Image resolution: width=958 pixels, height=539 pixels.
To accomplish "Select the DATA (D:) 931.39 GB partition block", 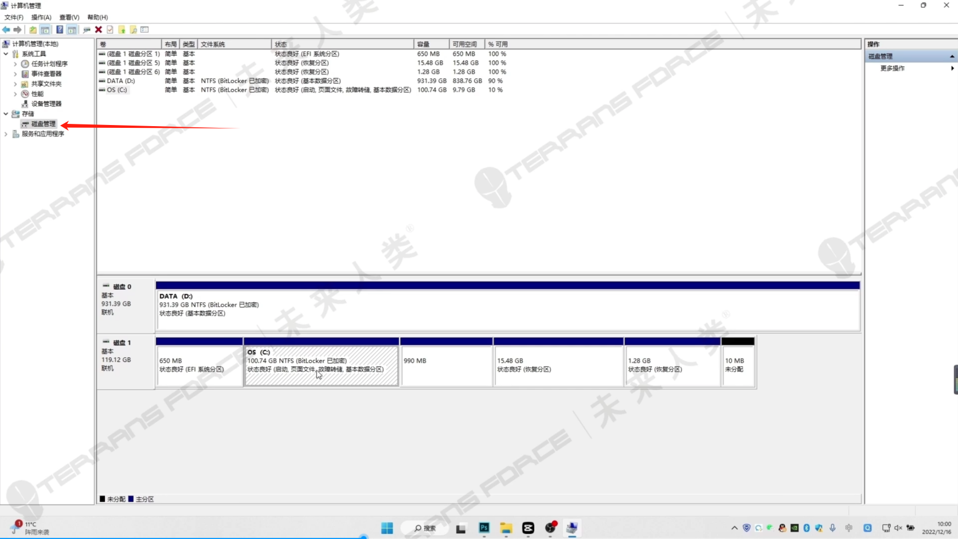I will tap(508, 305).
